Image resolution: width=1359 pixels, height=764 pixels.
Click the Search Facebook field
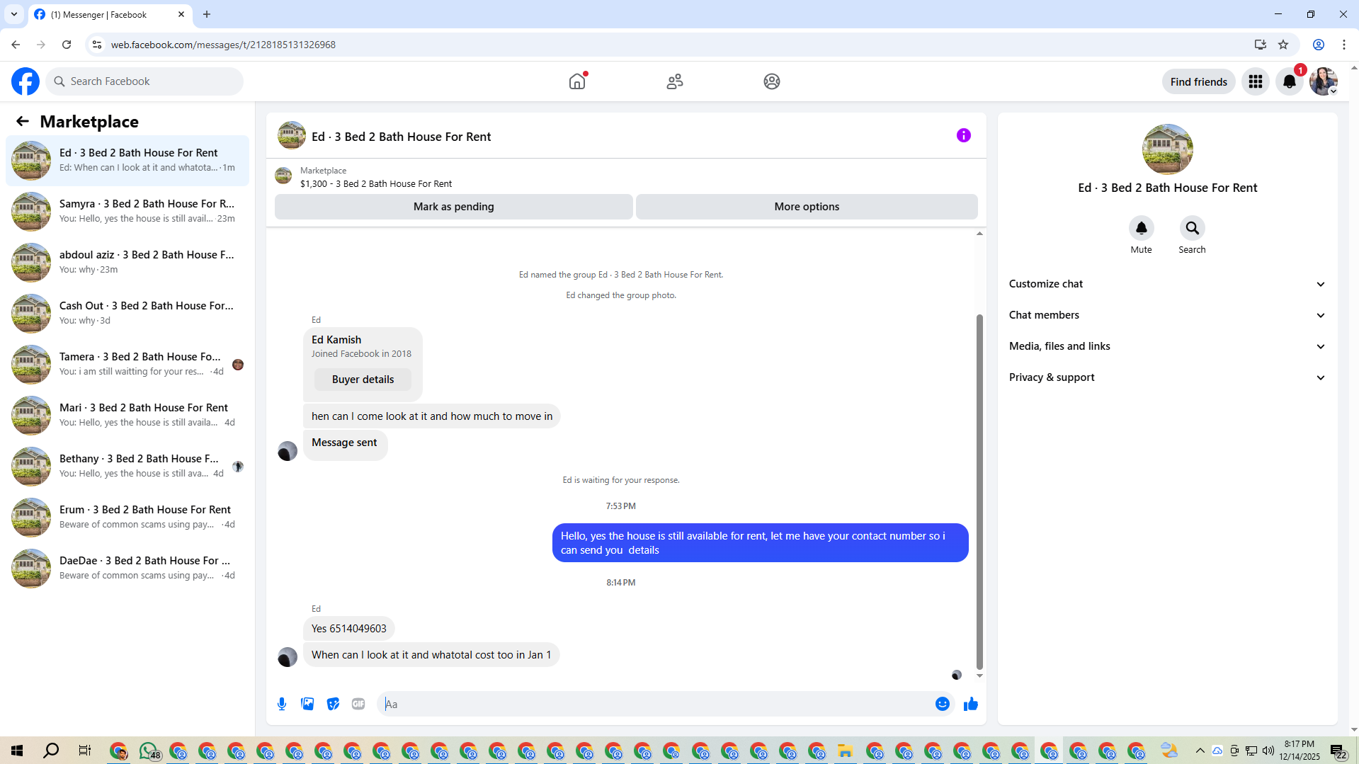click(x=144, y=81)
